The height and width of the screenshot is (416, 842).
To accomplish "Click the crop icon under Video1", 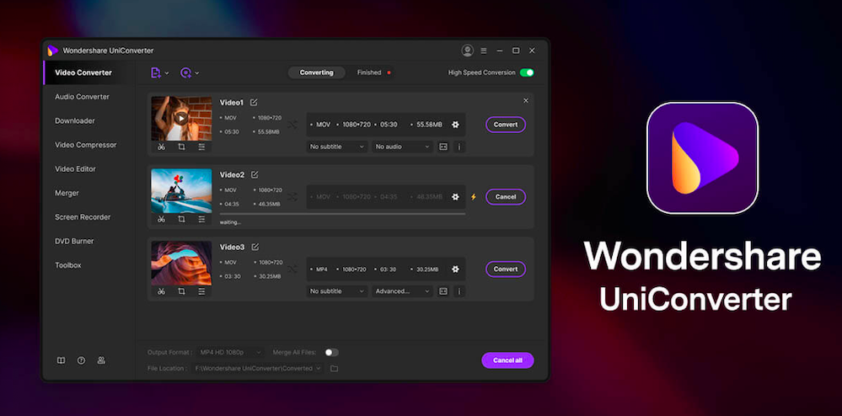I will tap(181, 147).
